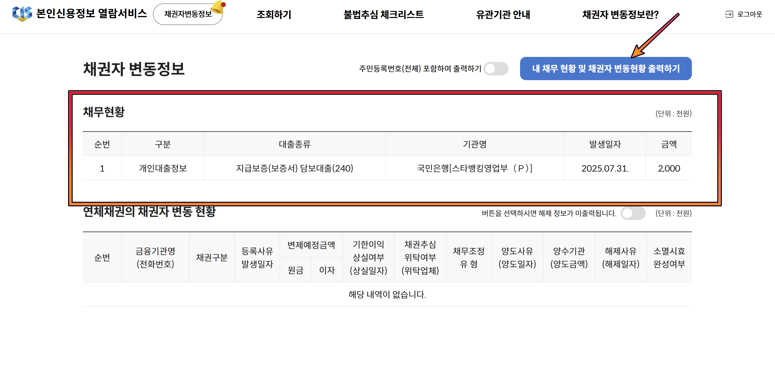775x373 pixels.
Task: Click the 채권자변동정보 pill button
Action: point(188,14)
